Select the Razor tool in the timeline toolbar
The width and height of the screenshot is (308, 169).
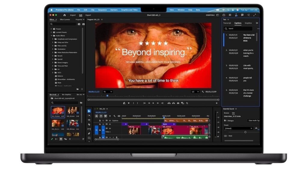tap(89, 124)
